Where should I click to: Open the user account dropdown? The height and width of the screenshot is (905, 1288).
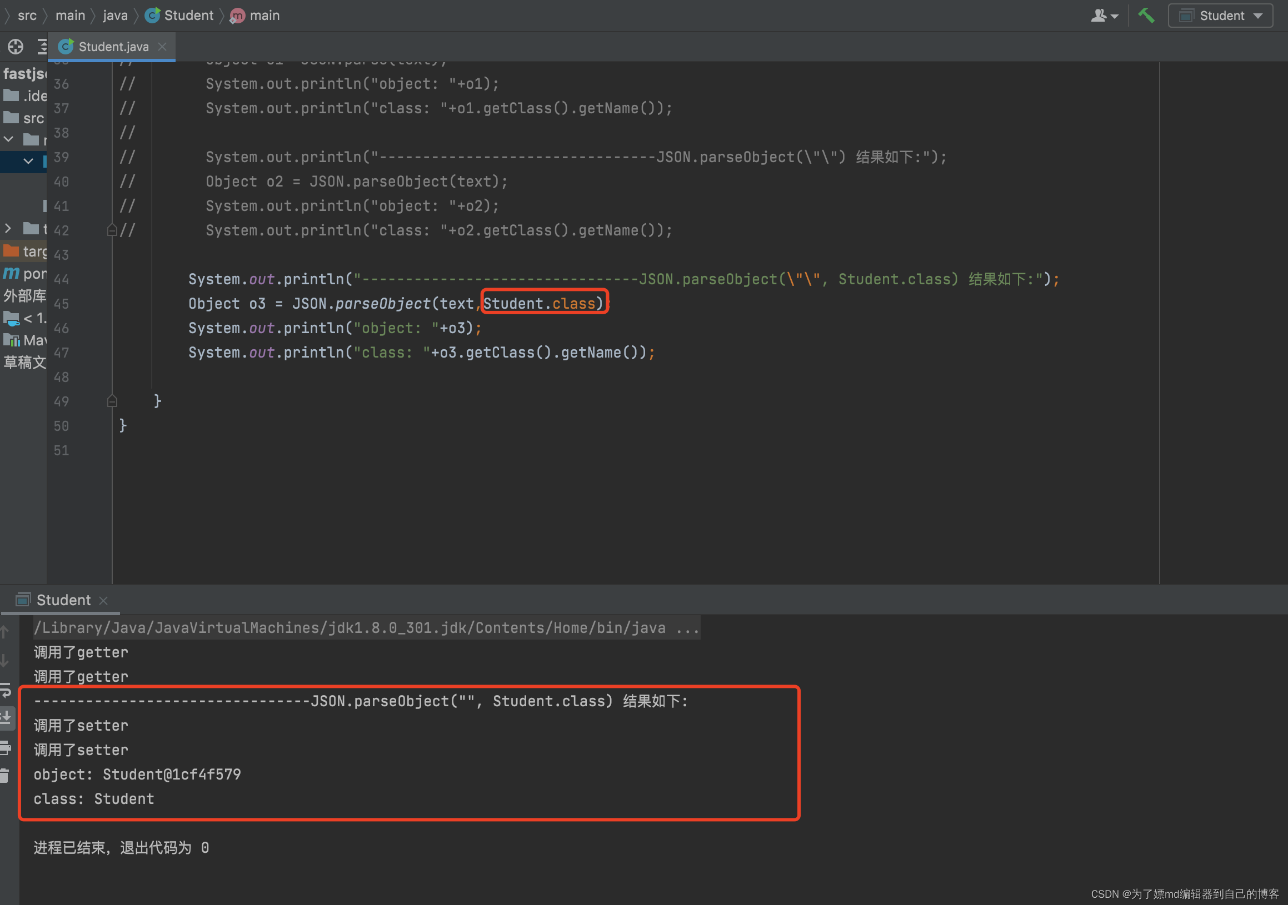click(x=1104, y=16)
